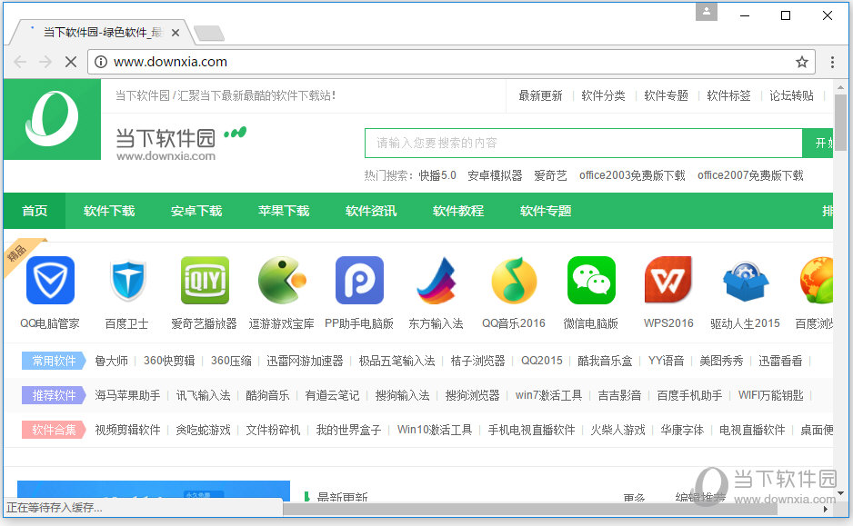853x526 pixels.
Task: Click the browser address bar
Action: 451,62
